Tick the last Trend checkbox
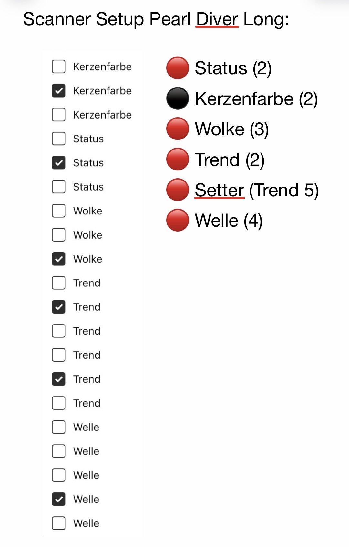349x547 pixels. [58, 403]
